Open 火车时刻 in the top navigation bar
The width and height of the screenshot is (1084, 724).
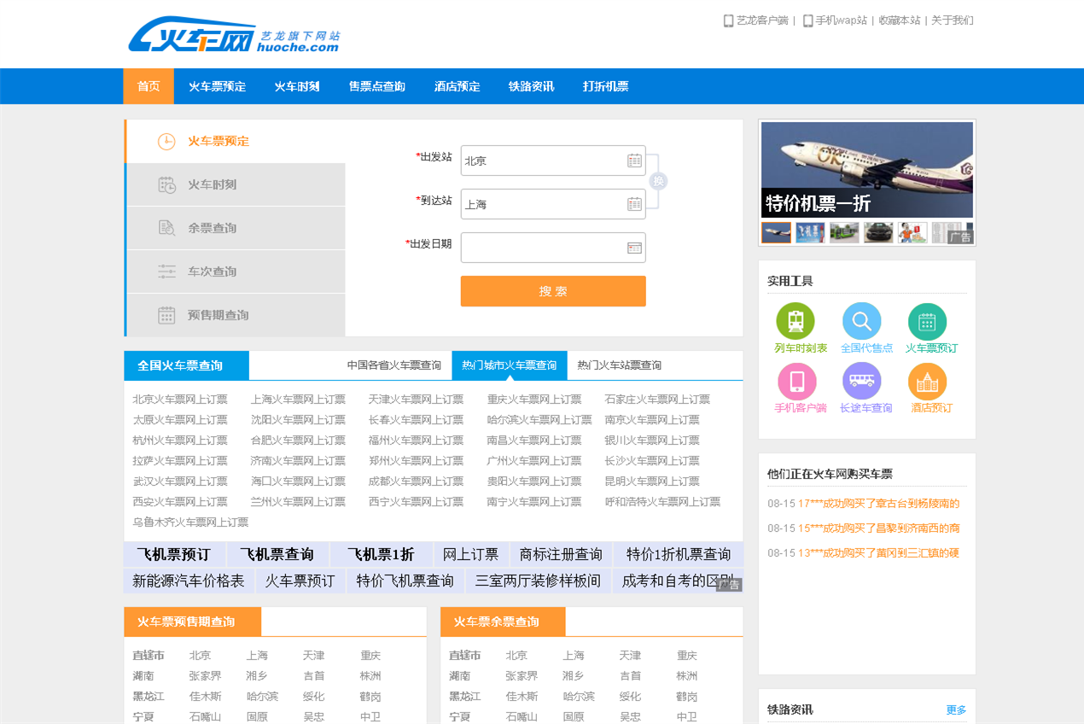click(297, 86)
